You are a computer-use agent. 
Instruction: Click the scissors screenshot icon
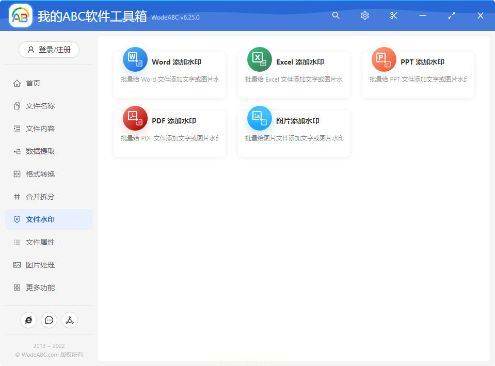[x=394, y=15]
